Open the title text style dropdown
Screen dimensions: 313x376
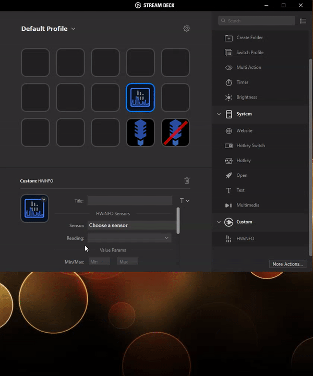coord(185,201)
